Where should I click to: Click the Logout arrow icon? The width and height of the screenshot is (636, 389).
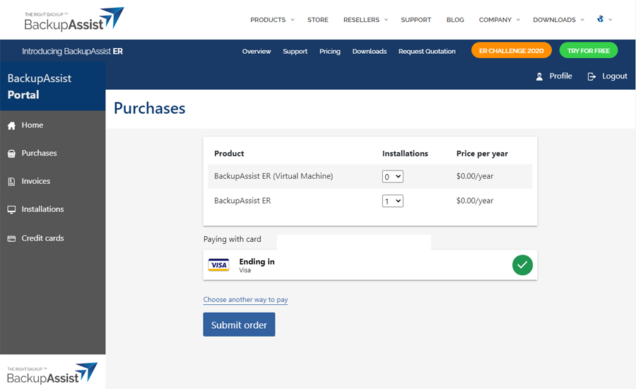pyautogui.click(x=591, y=76)
